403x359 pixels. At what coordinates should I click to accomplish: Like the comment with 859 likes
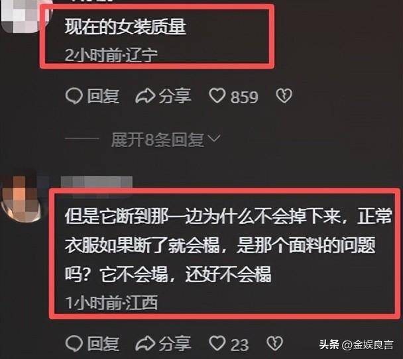pyautogui.click(x=217, y=96)
